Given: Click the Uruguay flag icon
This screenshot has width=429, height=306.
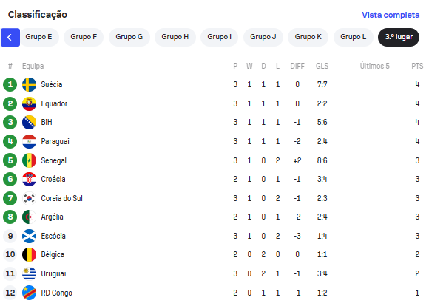Looking at the screenshot, I should point(29,273).
